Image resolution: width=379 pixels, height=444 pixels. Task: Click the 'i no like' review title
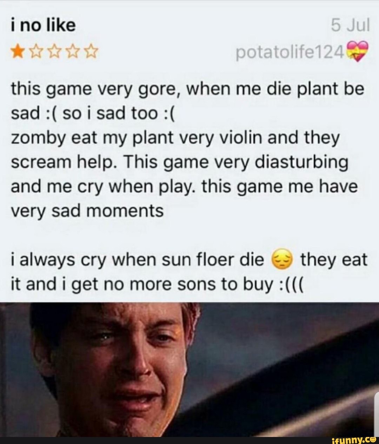[43, 26]
